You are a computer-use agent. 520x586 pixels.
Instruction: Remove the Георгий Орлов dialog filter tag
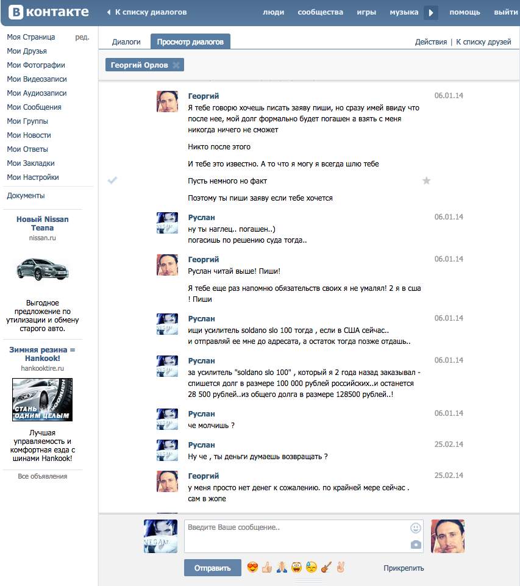click(x=176, y=65)
